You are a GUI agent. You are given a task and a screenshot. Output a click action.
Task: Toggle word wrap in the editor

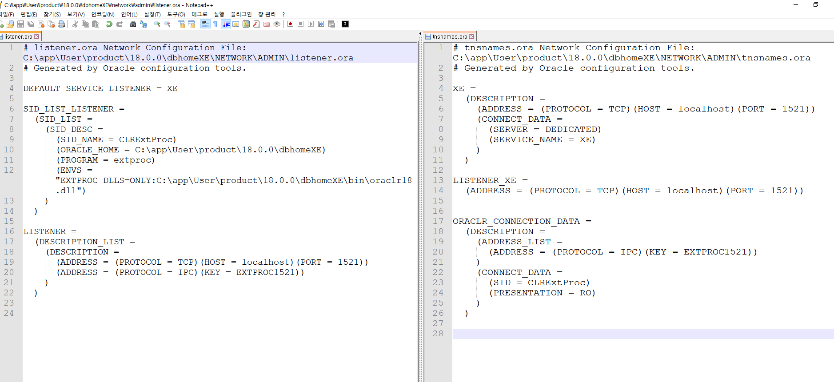[x=205, y=24]
